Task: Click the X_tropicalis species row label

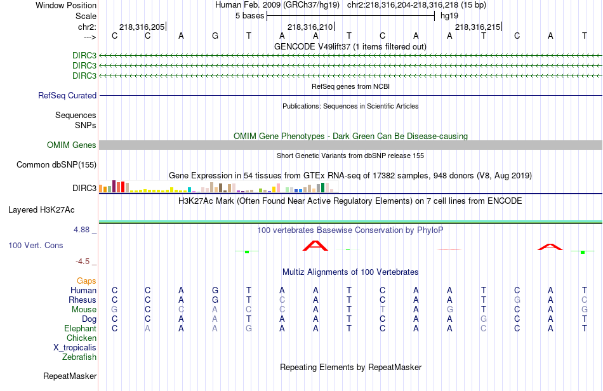Action: pyautogui.click(x=75, y=348)
